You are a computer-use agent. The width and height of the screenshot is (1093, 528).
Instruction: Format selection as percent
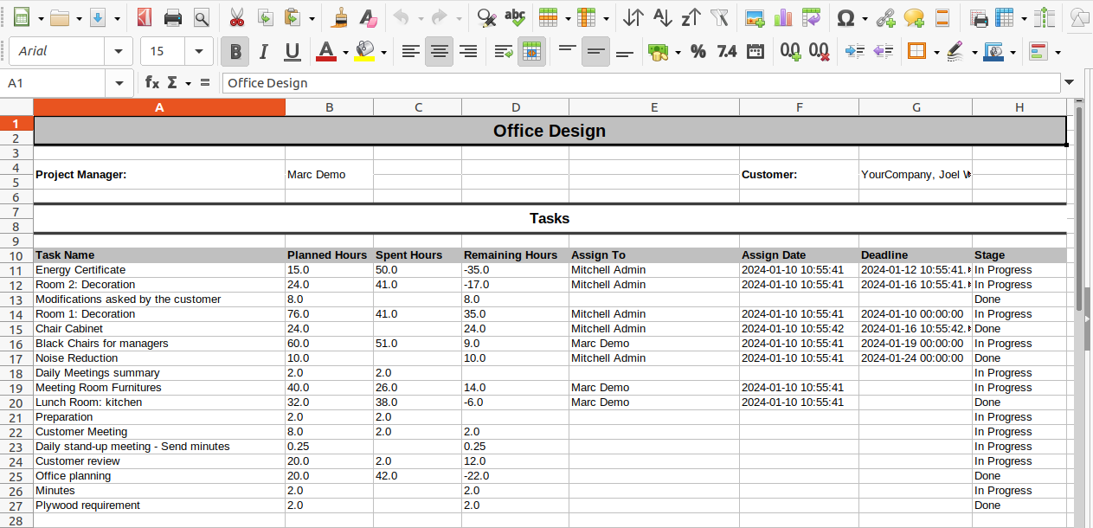point(698,52)
